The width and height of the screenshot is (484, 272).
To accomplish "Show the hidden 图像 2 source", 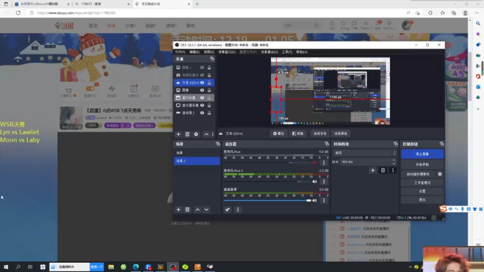I will (x=202, y=68).
